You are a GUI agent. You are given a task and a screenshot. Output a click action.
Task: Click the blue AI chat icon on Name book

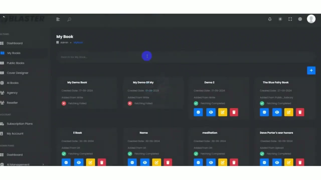click(132, 162)
